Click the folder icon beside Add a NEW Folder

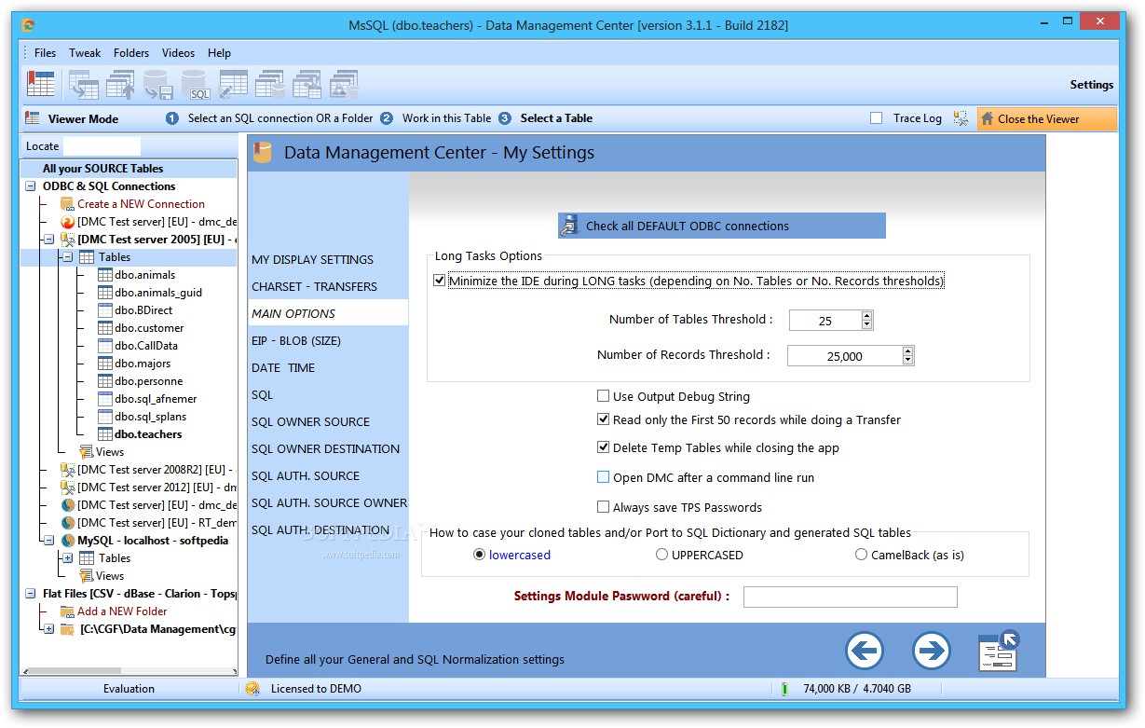pyautogui.click(x=67, y=611)
